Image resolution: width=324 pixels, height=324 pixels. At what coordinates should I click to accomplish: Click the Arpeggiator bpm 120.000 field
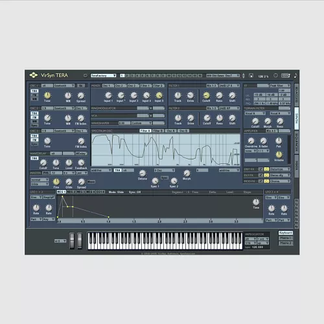257,247
